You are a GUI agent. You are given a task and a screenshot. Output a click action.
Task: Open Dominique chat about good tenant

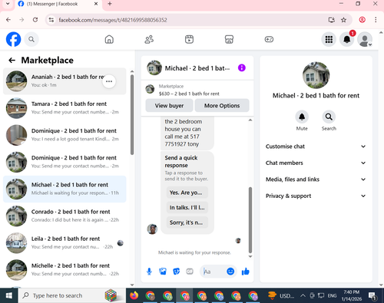[65, 135]
